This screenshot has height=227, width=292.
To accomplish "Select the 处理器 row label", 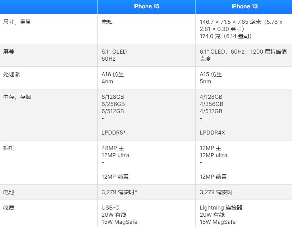I will pos(12,74).
